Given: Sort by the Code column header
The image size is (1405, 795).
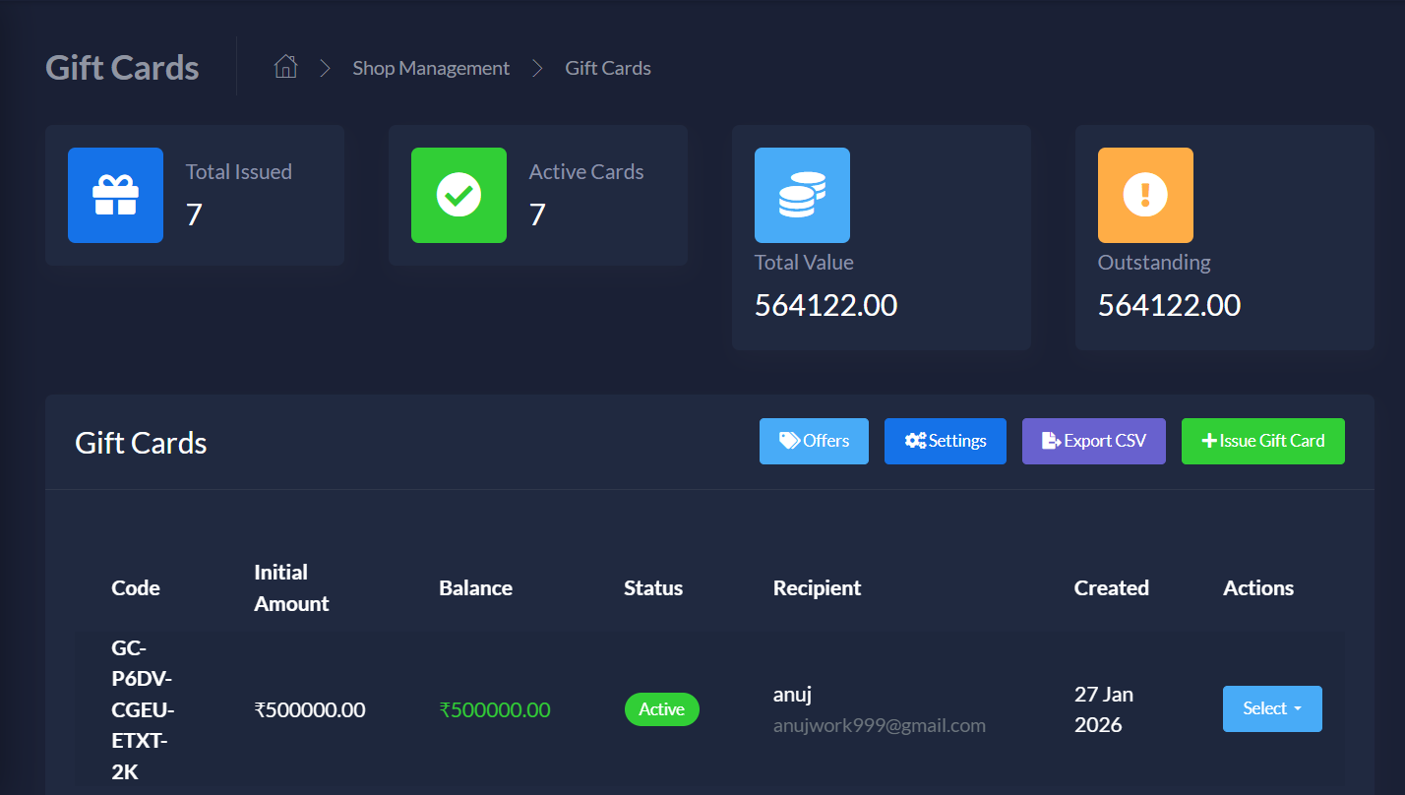Looking at the screenshot, I should 136,588.
